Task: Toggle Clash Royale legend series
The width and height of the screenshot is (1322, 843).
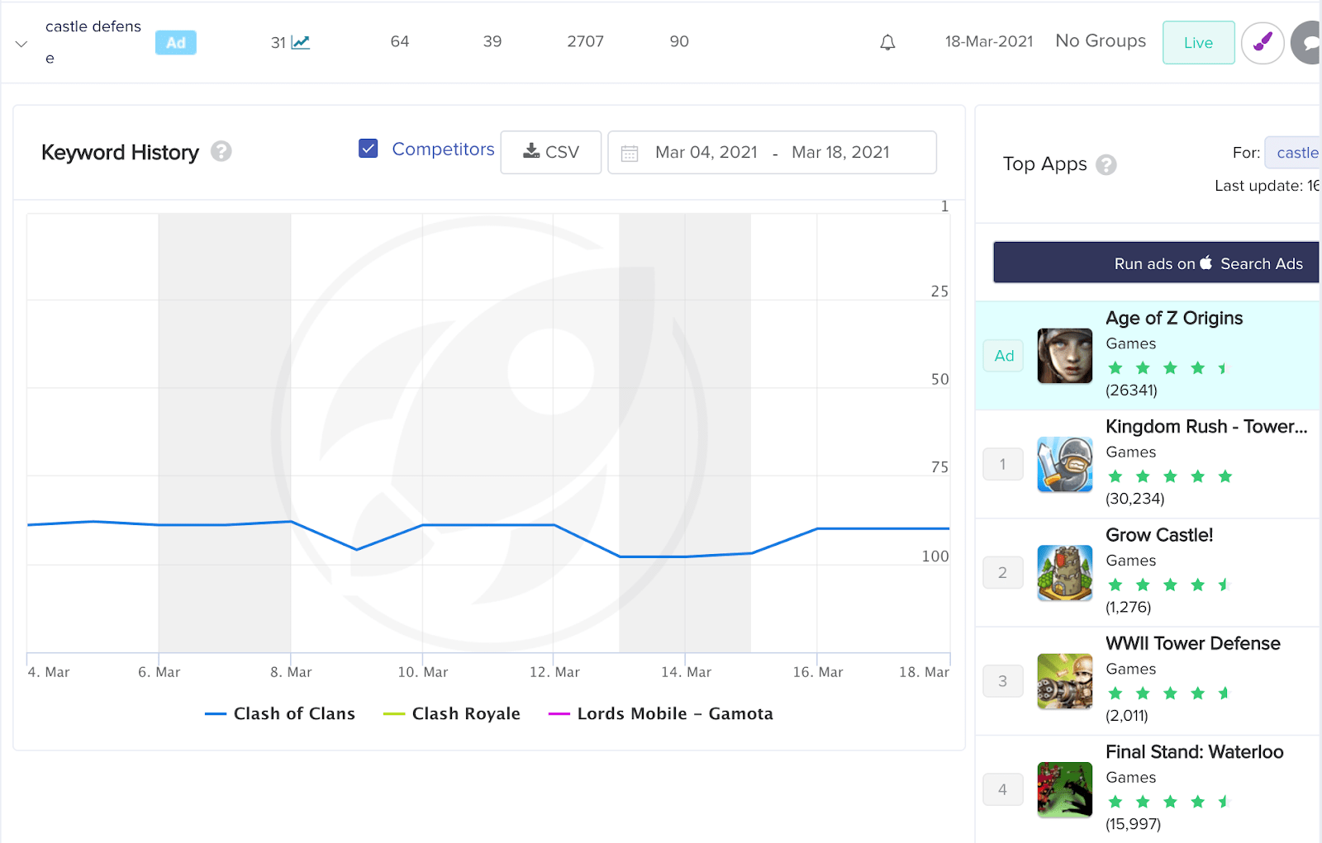Action: coord(452,713)
